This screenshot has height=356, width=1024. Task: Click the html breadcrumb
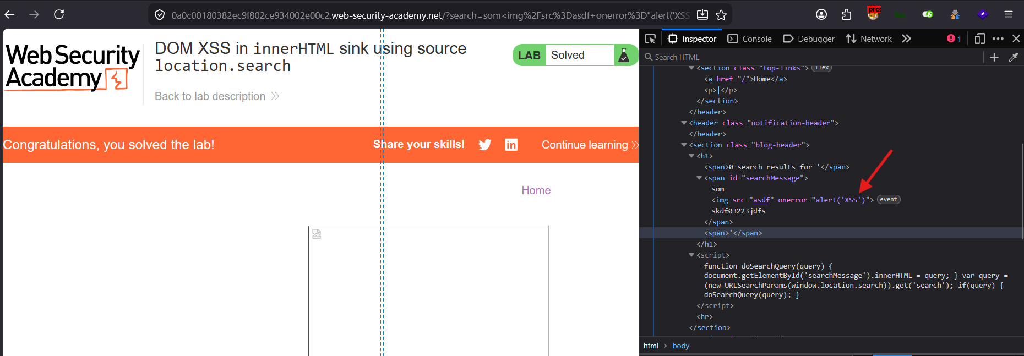[651, 346]
